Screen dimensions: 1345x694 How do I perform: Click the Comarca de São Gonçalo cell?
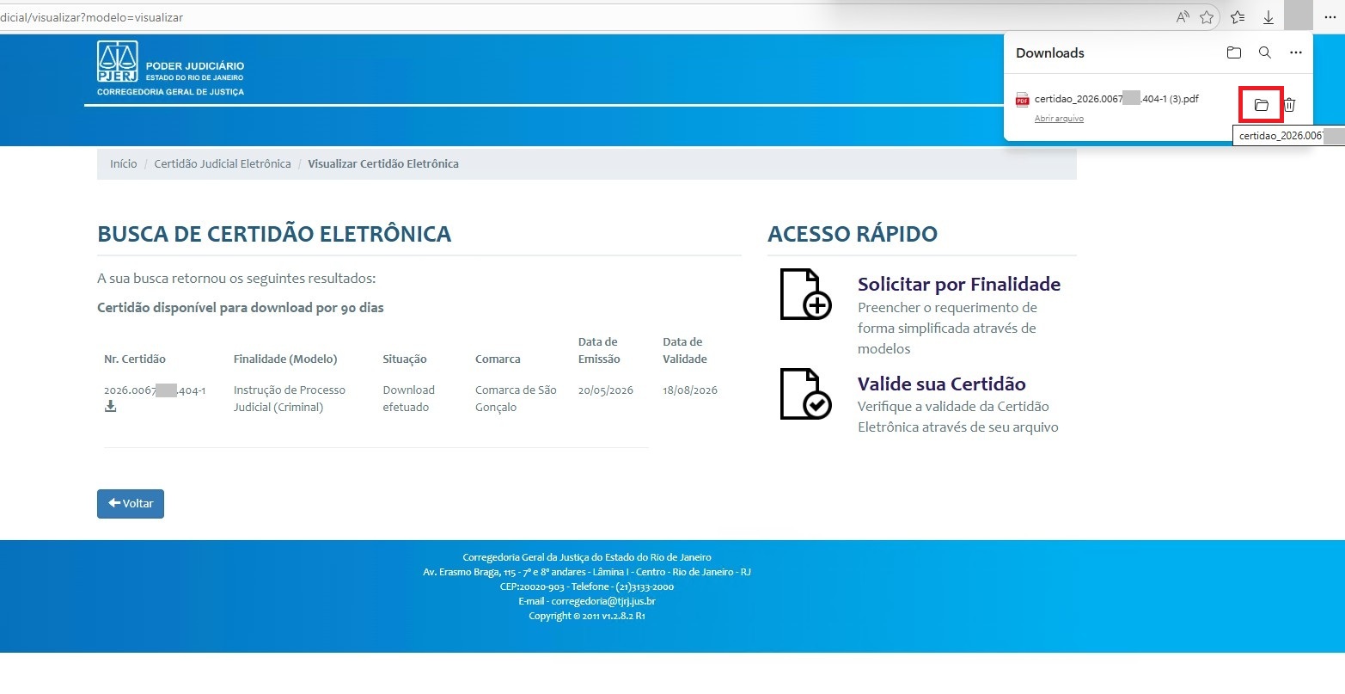[x=516, y=398]
